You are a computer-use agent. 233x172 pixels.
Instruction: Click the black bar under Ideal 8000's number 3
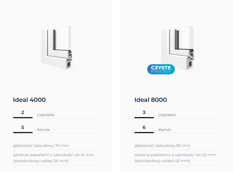[x=144, y=118]
